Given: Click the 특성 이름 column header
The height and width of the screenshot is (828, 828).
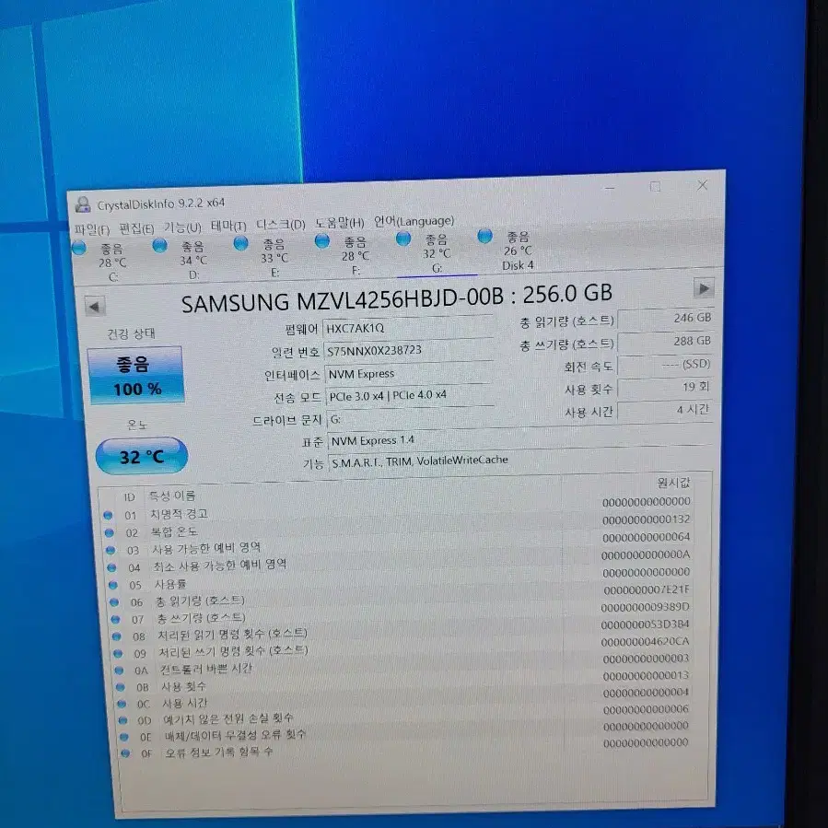Looking at the screenshot, I should click(171, 496).
